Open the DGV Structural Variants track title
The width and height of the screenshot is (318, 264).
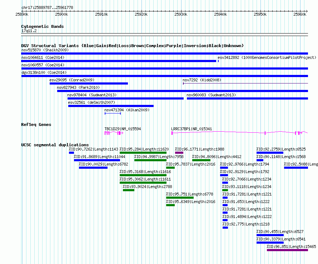click(x=133, y=46)
